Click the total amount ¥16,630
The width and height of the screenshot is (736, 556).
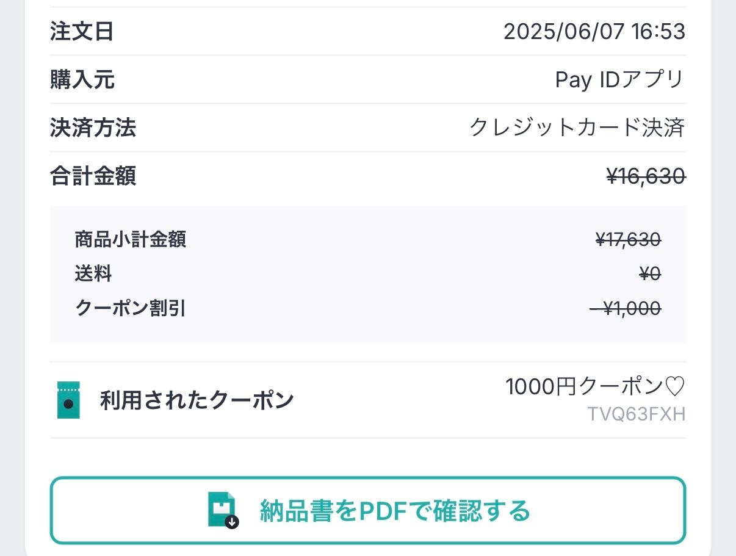coord(646,176)
